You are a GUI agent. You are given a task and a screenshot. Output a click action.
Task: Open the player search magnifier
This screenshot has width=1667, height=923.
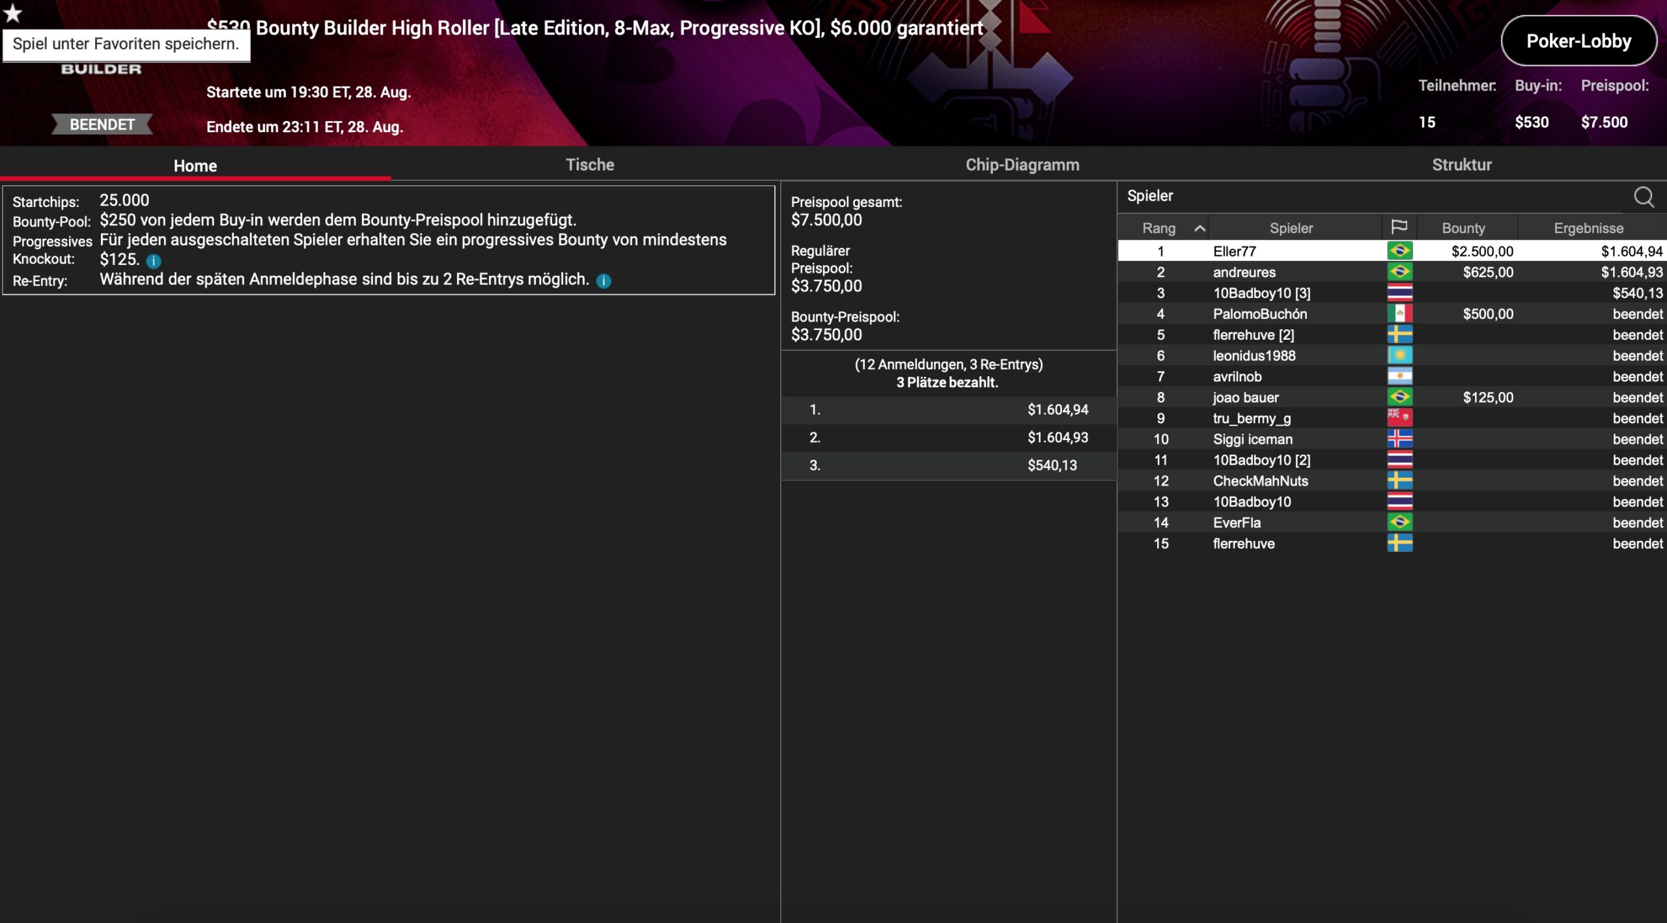(x=1644, y=197)
